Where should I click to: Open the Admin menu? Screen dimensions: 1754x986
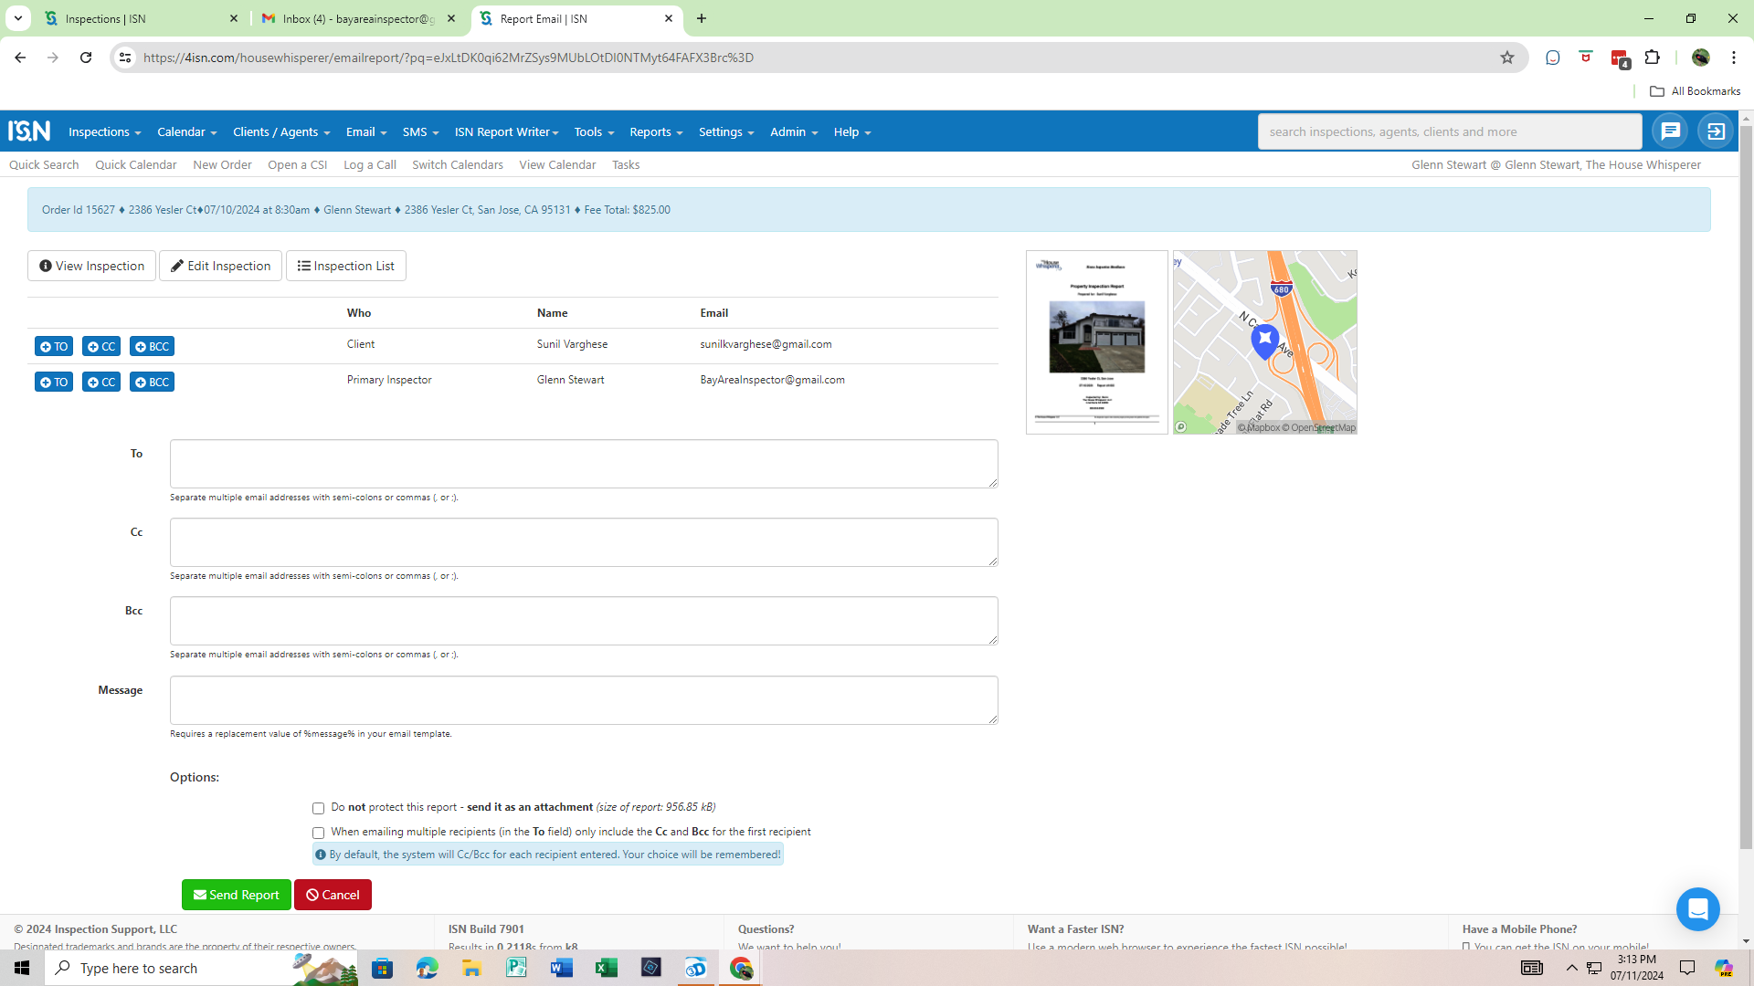(x=794, y=131)
